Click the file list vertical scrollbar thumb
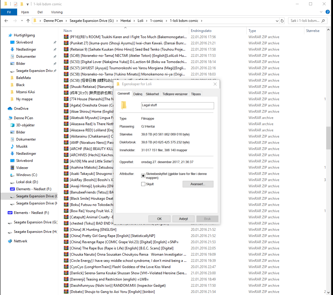This screenshot has height=295, width=333. [x=328, y=138]
